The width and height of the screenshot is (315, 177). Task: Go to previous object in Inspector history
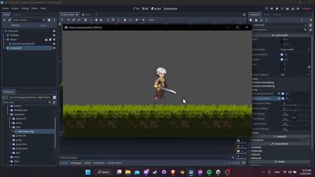[302, 20]
